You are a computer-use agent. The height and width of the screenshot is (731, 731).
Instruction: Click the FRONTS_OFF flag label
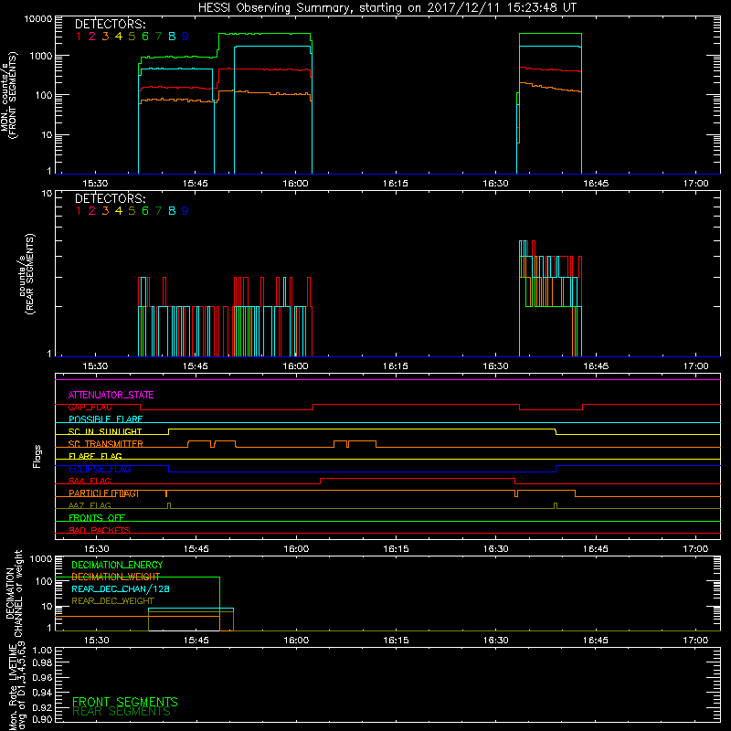[97, 518]
